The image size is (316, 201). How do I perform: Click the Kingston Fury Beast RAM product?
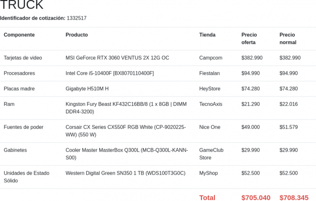coord(126,108)
